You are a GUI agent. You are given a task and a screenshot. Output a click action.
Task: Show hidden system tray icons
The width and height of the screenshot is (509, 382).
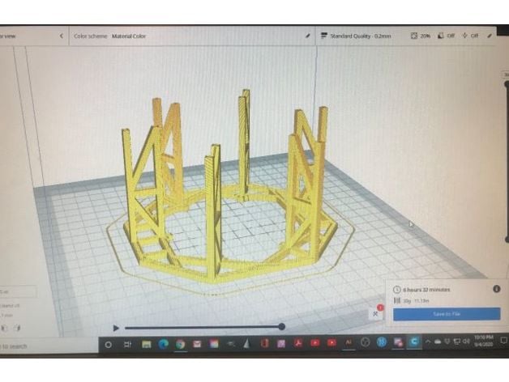click(428, 342)
